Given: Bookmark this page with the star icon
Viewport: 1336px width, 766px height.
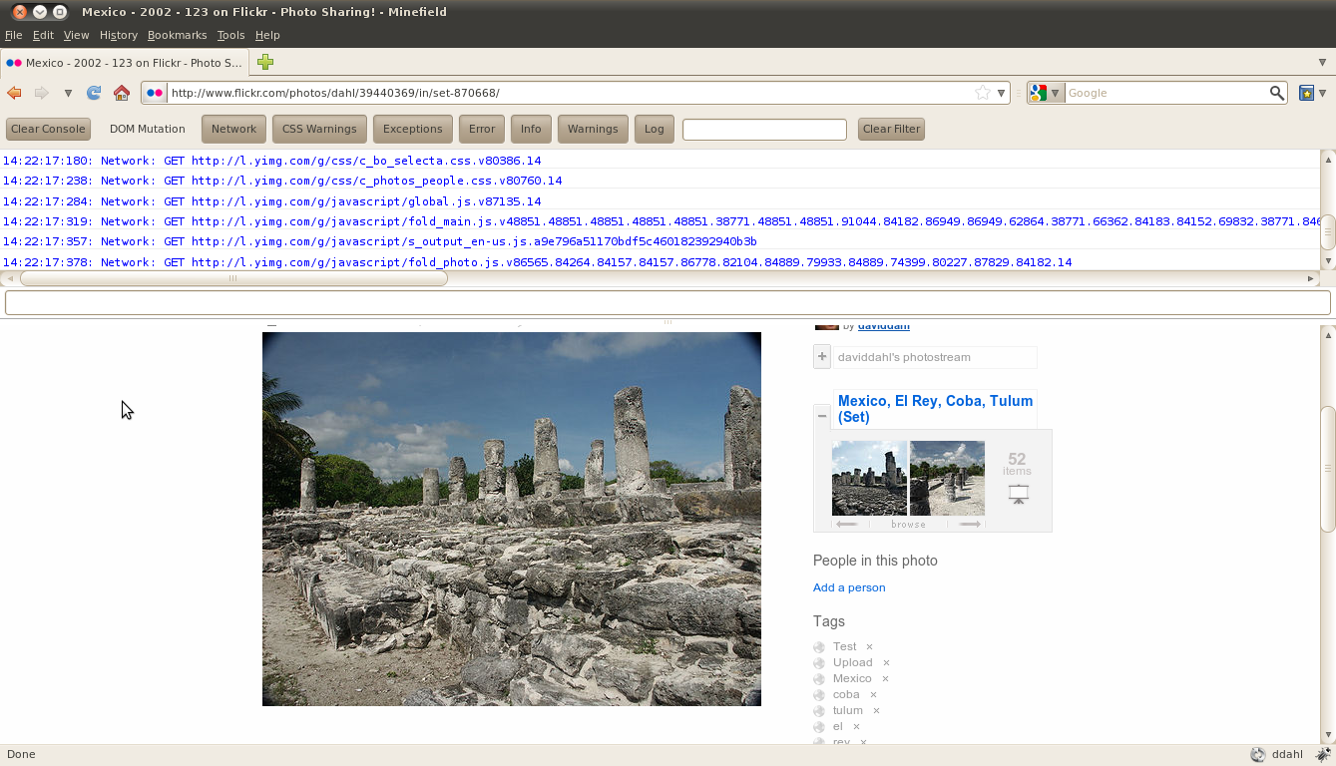Looking at the screenshot, I should pos(983,93).
